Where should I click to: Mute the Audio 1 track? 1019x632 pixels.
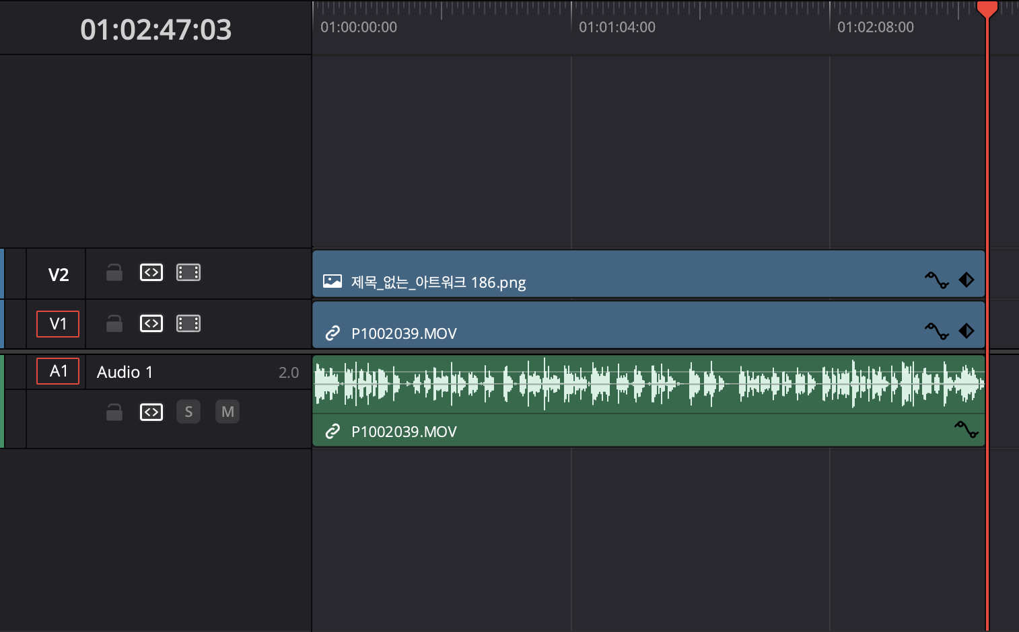click(227, 411)
